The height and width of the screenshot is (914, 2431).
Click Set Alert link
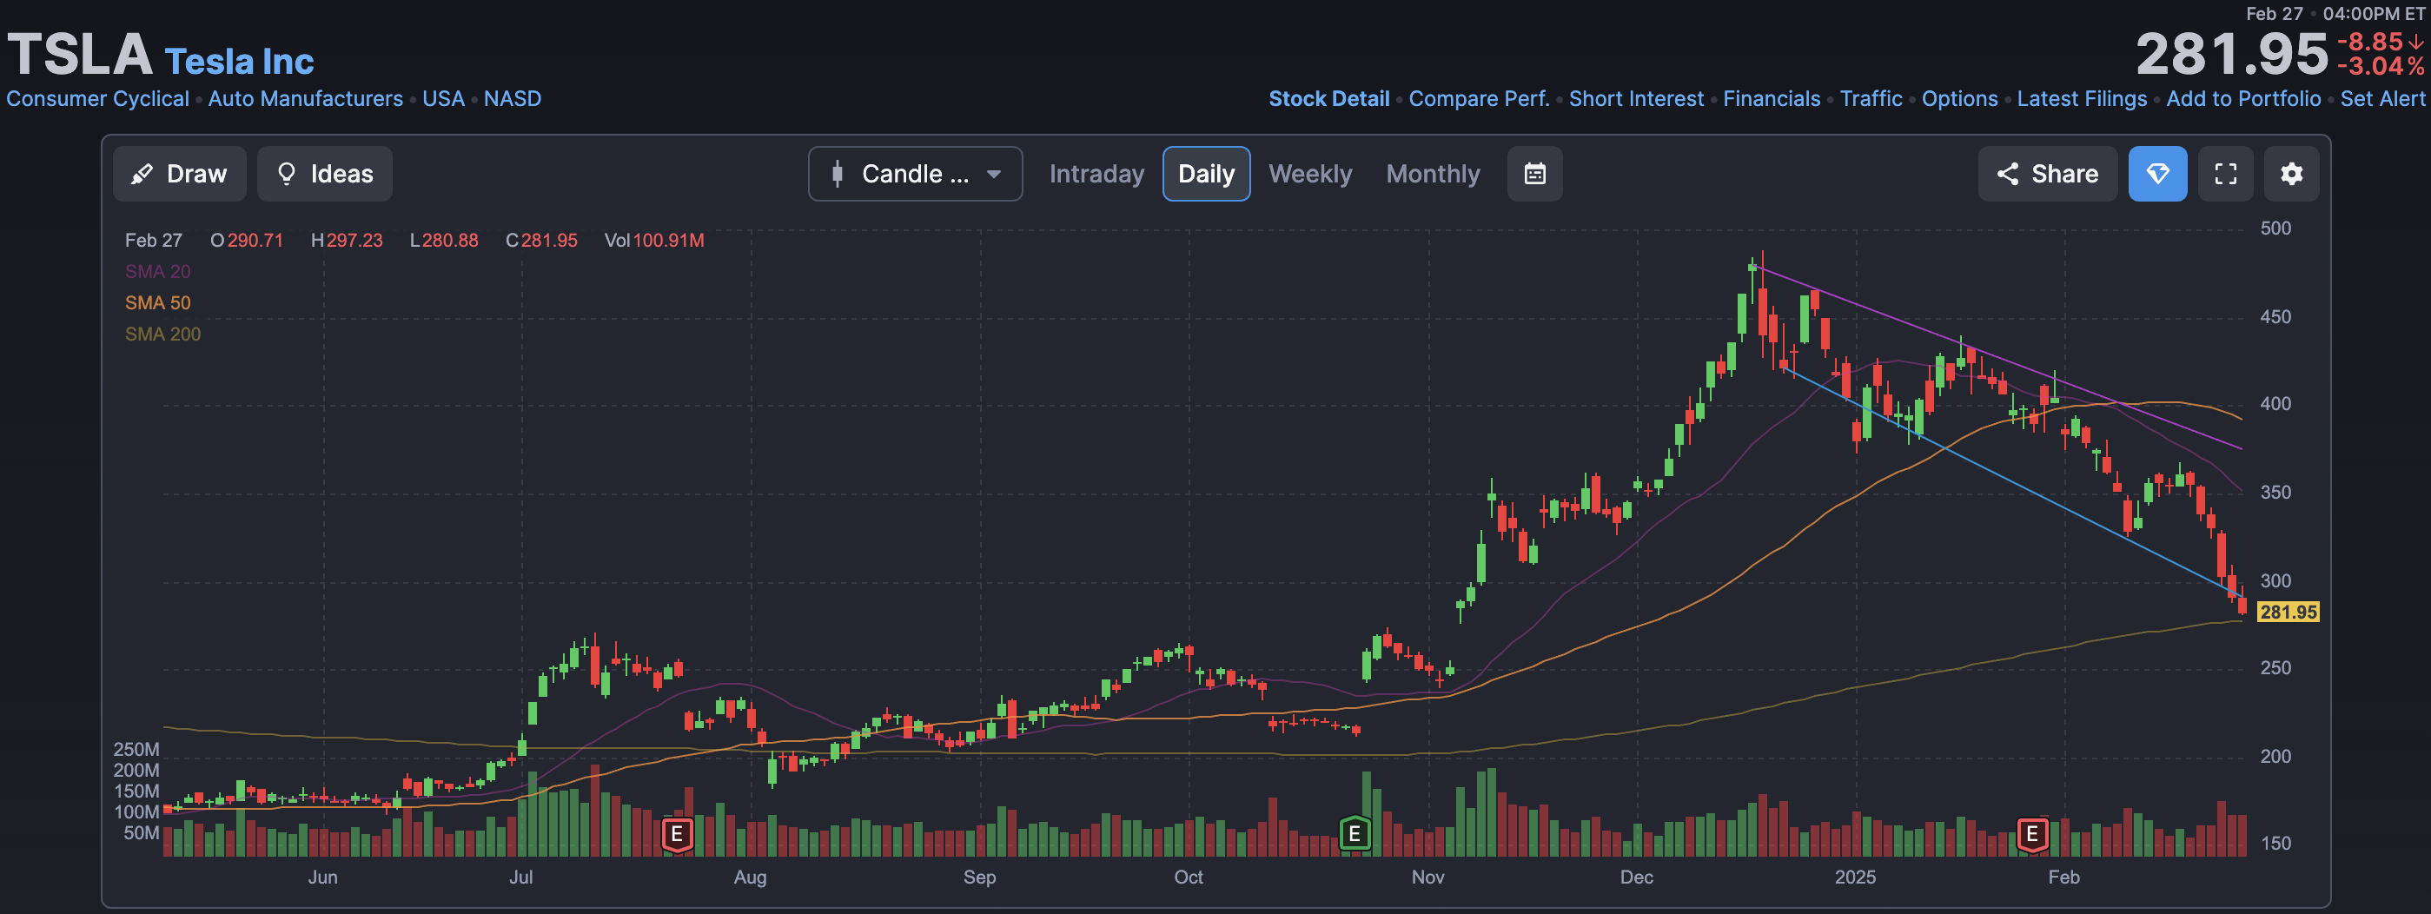click(x=2382, y=99)
